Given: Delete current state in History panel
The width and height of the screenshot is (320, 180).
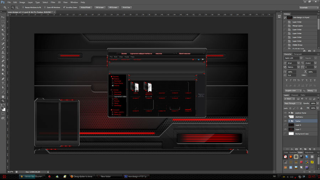Looking at the screenshot, I should point(314,51).
